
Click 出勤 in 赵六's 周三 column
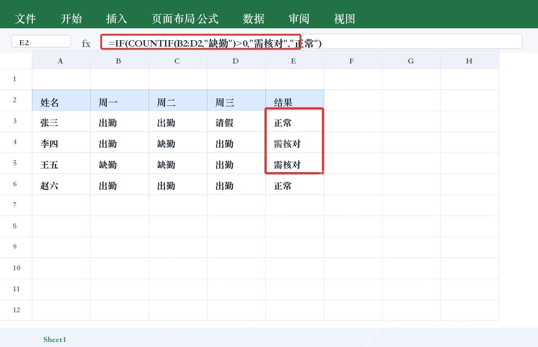point(237,184)
